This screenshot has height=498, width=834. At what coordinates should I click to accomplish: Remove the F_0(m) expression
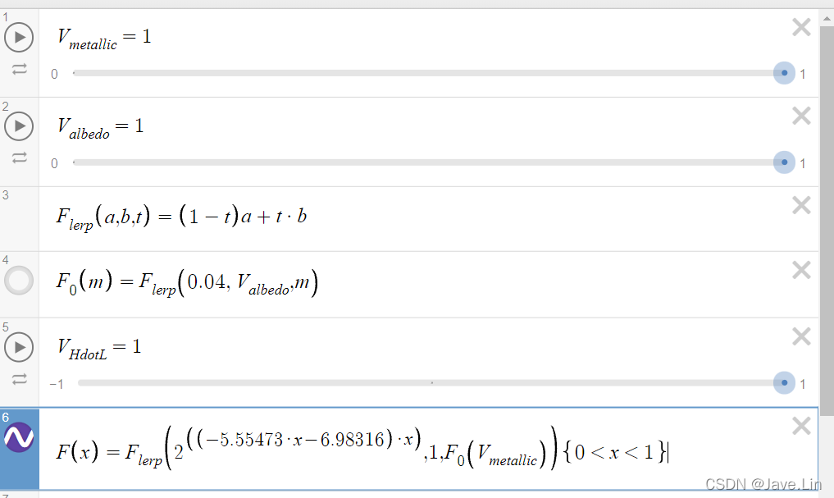pos(801,270)
